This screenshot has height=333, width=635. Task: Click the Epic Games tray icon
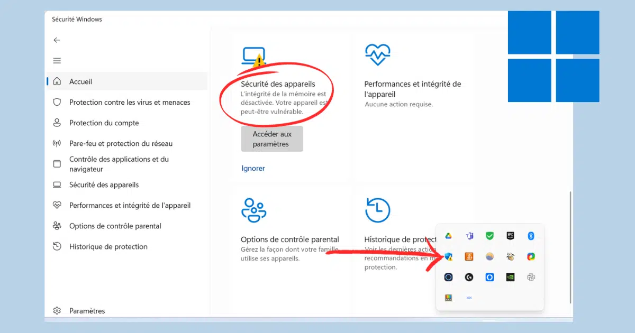pos(510,236)
